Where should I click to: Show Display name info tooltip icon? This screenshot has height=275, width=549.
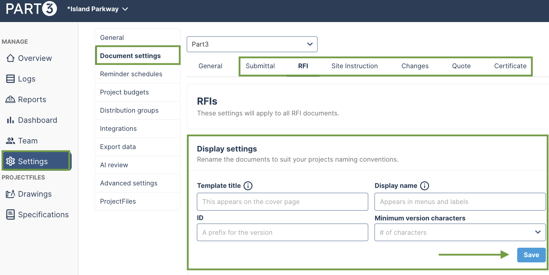[x=425, y=186]
